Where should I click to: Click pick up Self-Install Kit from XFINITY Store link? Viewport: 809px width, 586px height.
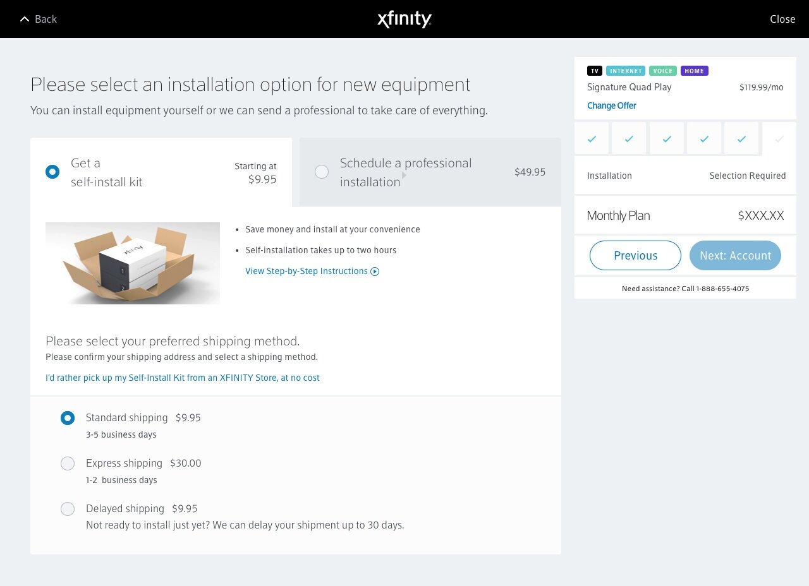tap(183, 378)
